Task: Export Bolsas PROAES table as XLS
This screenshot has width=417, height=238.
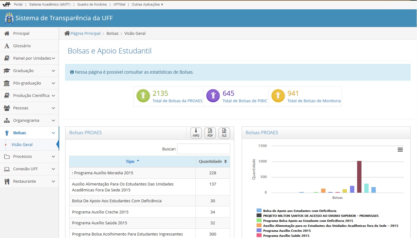Action: [224, 133]
